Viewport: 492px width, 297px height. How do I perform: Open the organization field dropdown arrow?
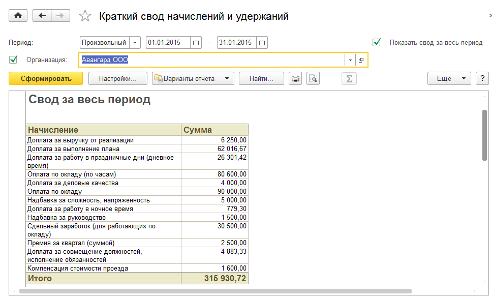[x=350, y=60]
